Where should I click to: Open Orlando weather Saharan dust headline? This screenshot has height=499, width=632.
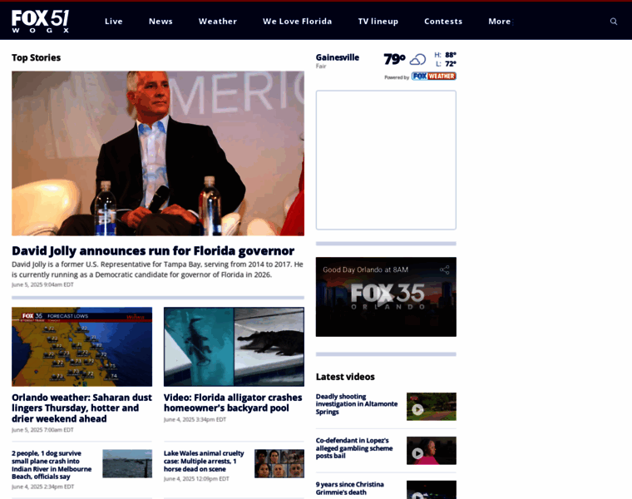(x=81, y=408)
